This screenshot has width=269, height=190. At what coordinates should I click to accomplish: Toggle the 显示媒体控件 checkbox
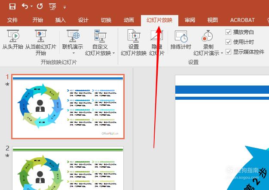tap(228, 52)
